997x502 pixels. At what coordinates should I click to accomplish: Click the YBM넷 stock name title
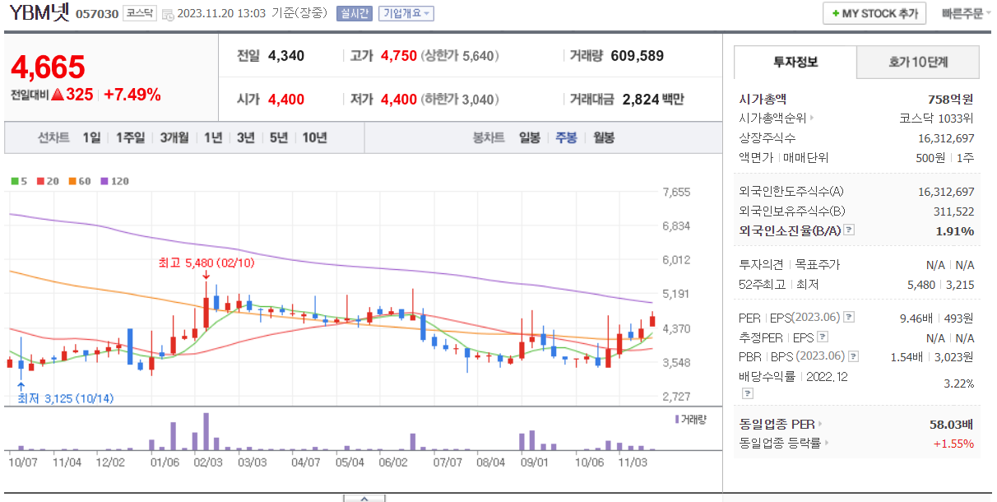click(x=39, y=13)
